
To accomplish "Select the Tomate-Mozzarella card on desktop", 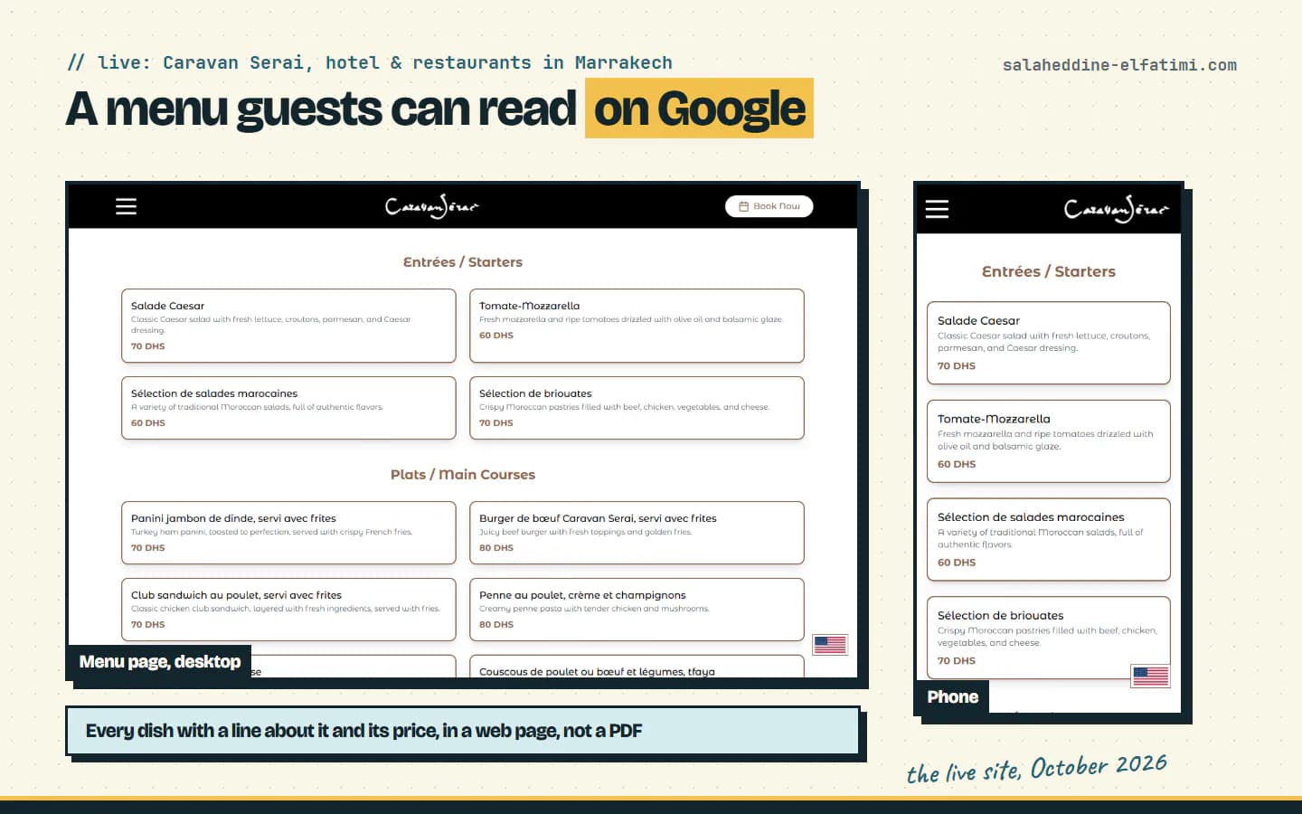I will (x=637, y=326).
